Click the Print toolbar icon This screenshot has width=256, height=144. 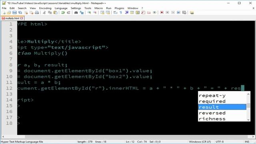[x=37, y=12]
